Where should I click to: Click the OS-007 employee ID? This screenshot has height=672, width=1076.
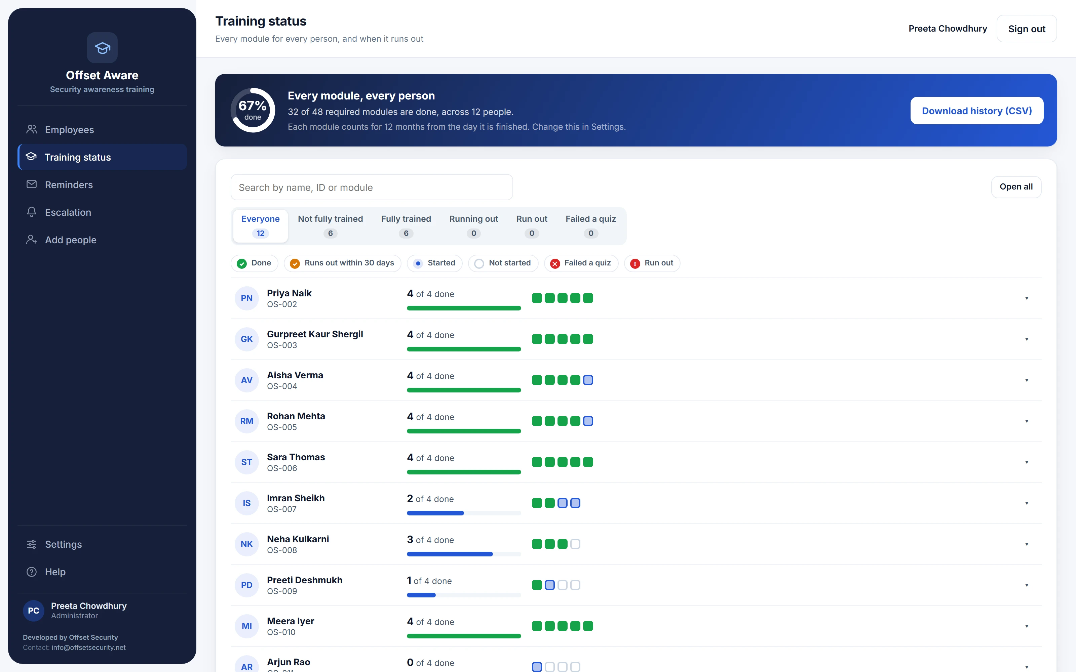[281, 509]
